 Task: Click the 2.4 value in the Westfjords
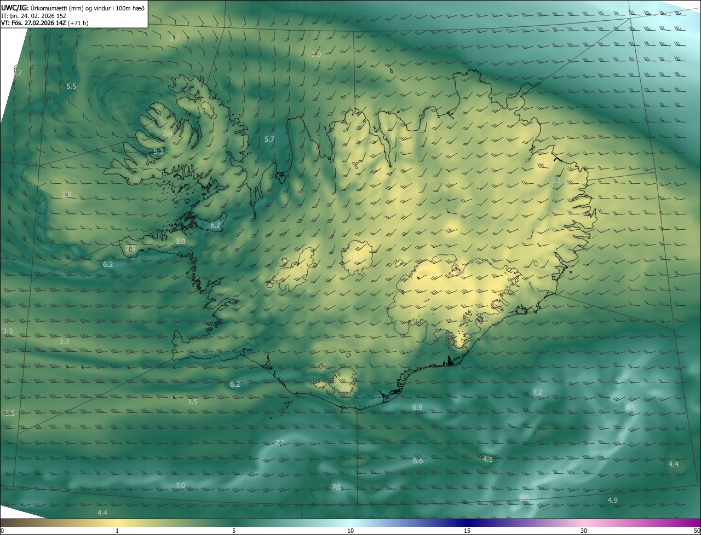point(168,134)
